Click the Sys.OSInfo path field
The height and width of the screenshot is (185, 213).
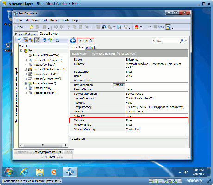(x=86, y=41)
